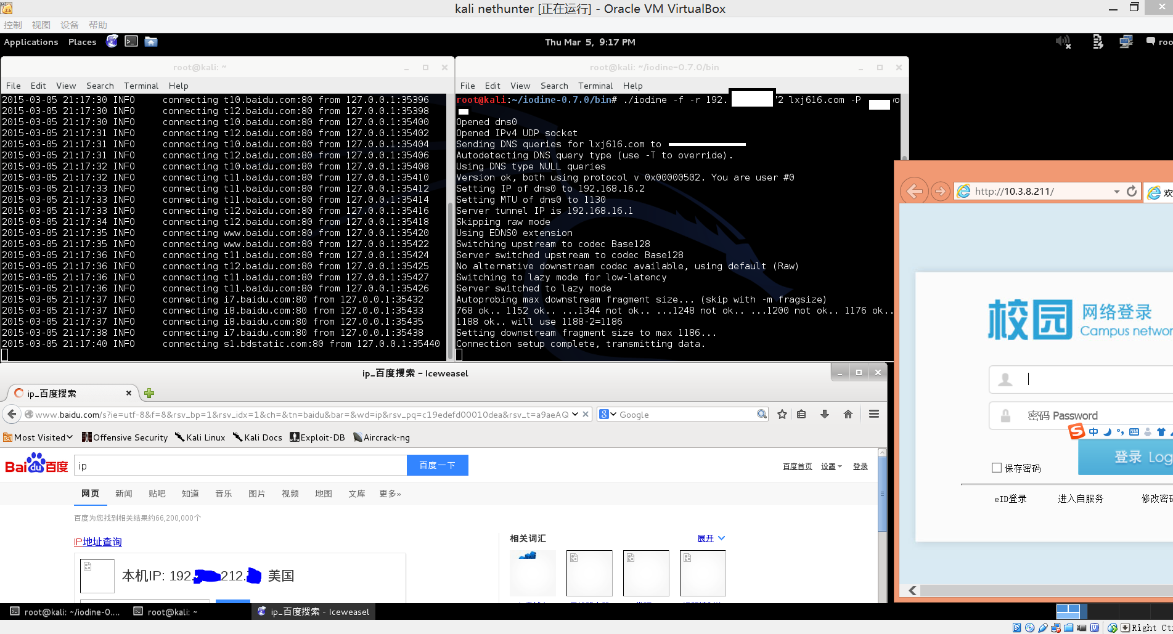Click the Google search magnifier icon
Viewport: 1173px width, 634px height.
(762, 414)
